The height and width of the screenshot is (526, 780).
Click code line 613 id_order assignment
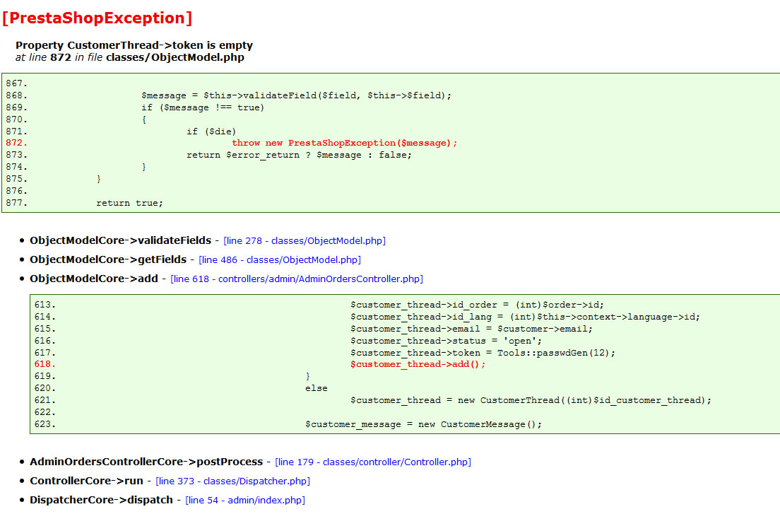[477, 305]
